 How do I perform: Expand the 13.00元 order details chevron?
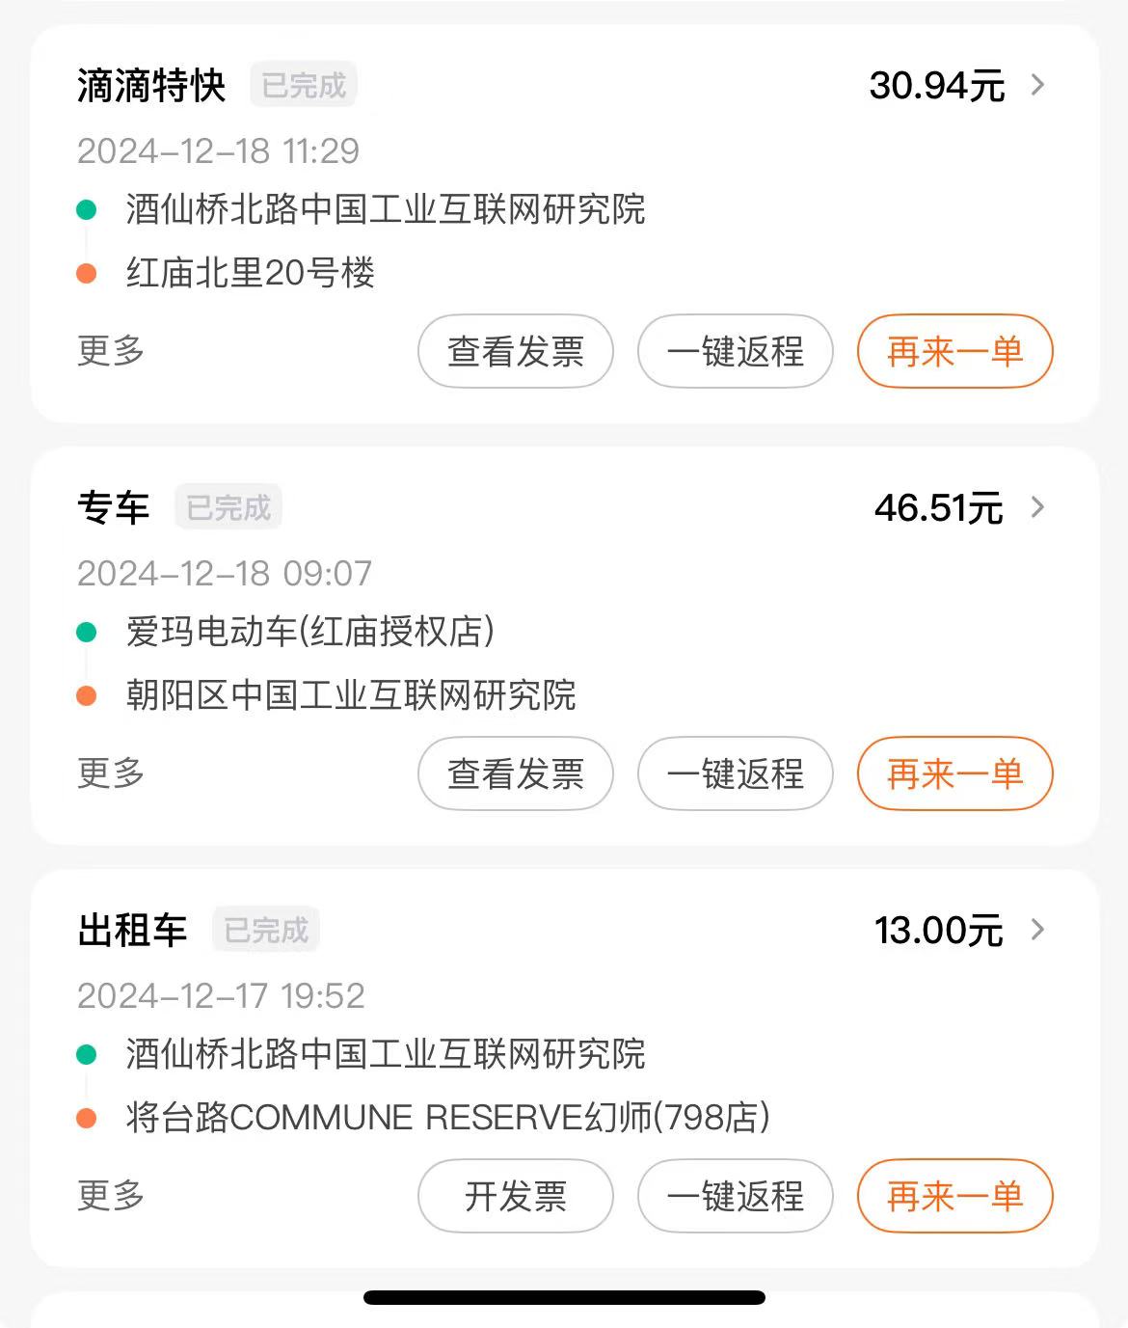pos(1037,930)
